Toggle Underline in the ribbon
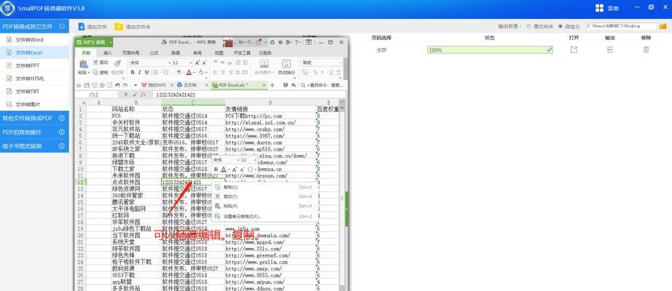 [146, 72]
